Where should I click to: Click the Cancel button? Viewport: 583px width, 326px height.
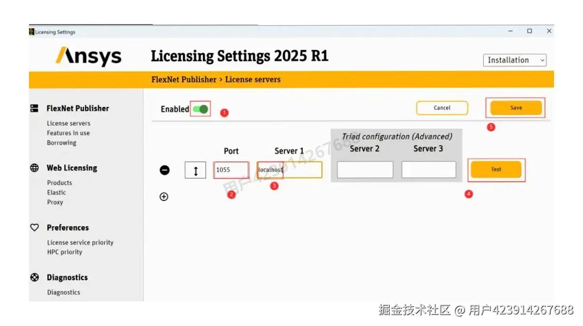442,108
